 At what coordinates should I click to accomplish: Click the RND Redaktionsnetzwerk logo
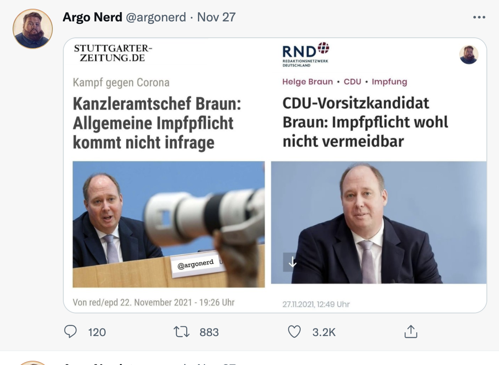(306, 54)
